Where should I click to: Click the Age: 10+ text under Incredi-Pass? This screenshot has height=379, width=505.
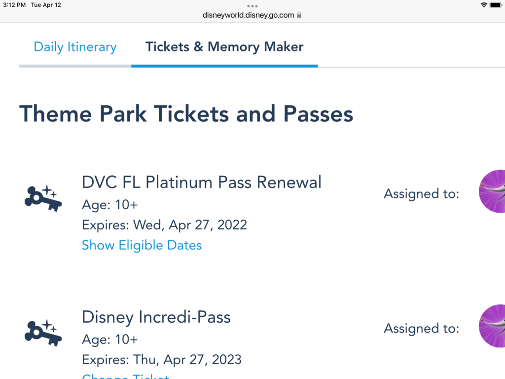pos(109,340)
